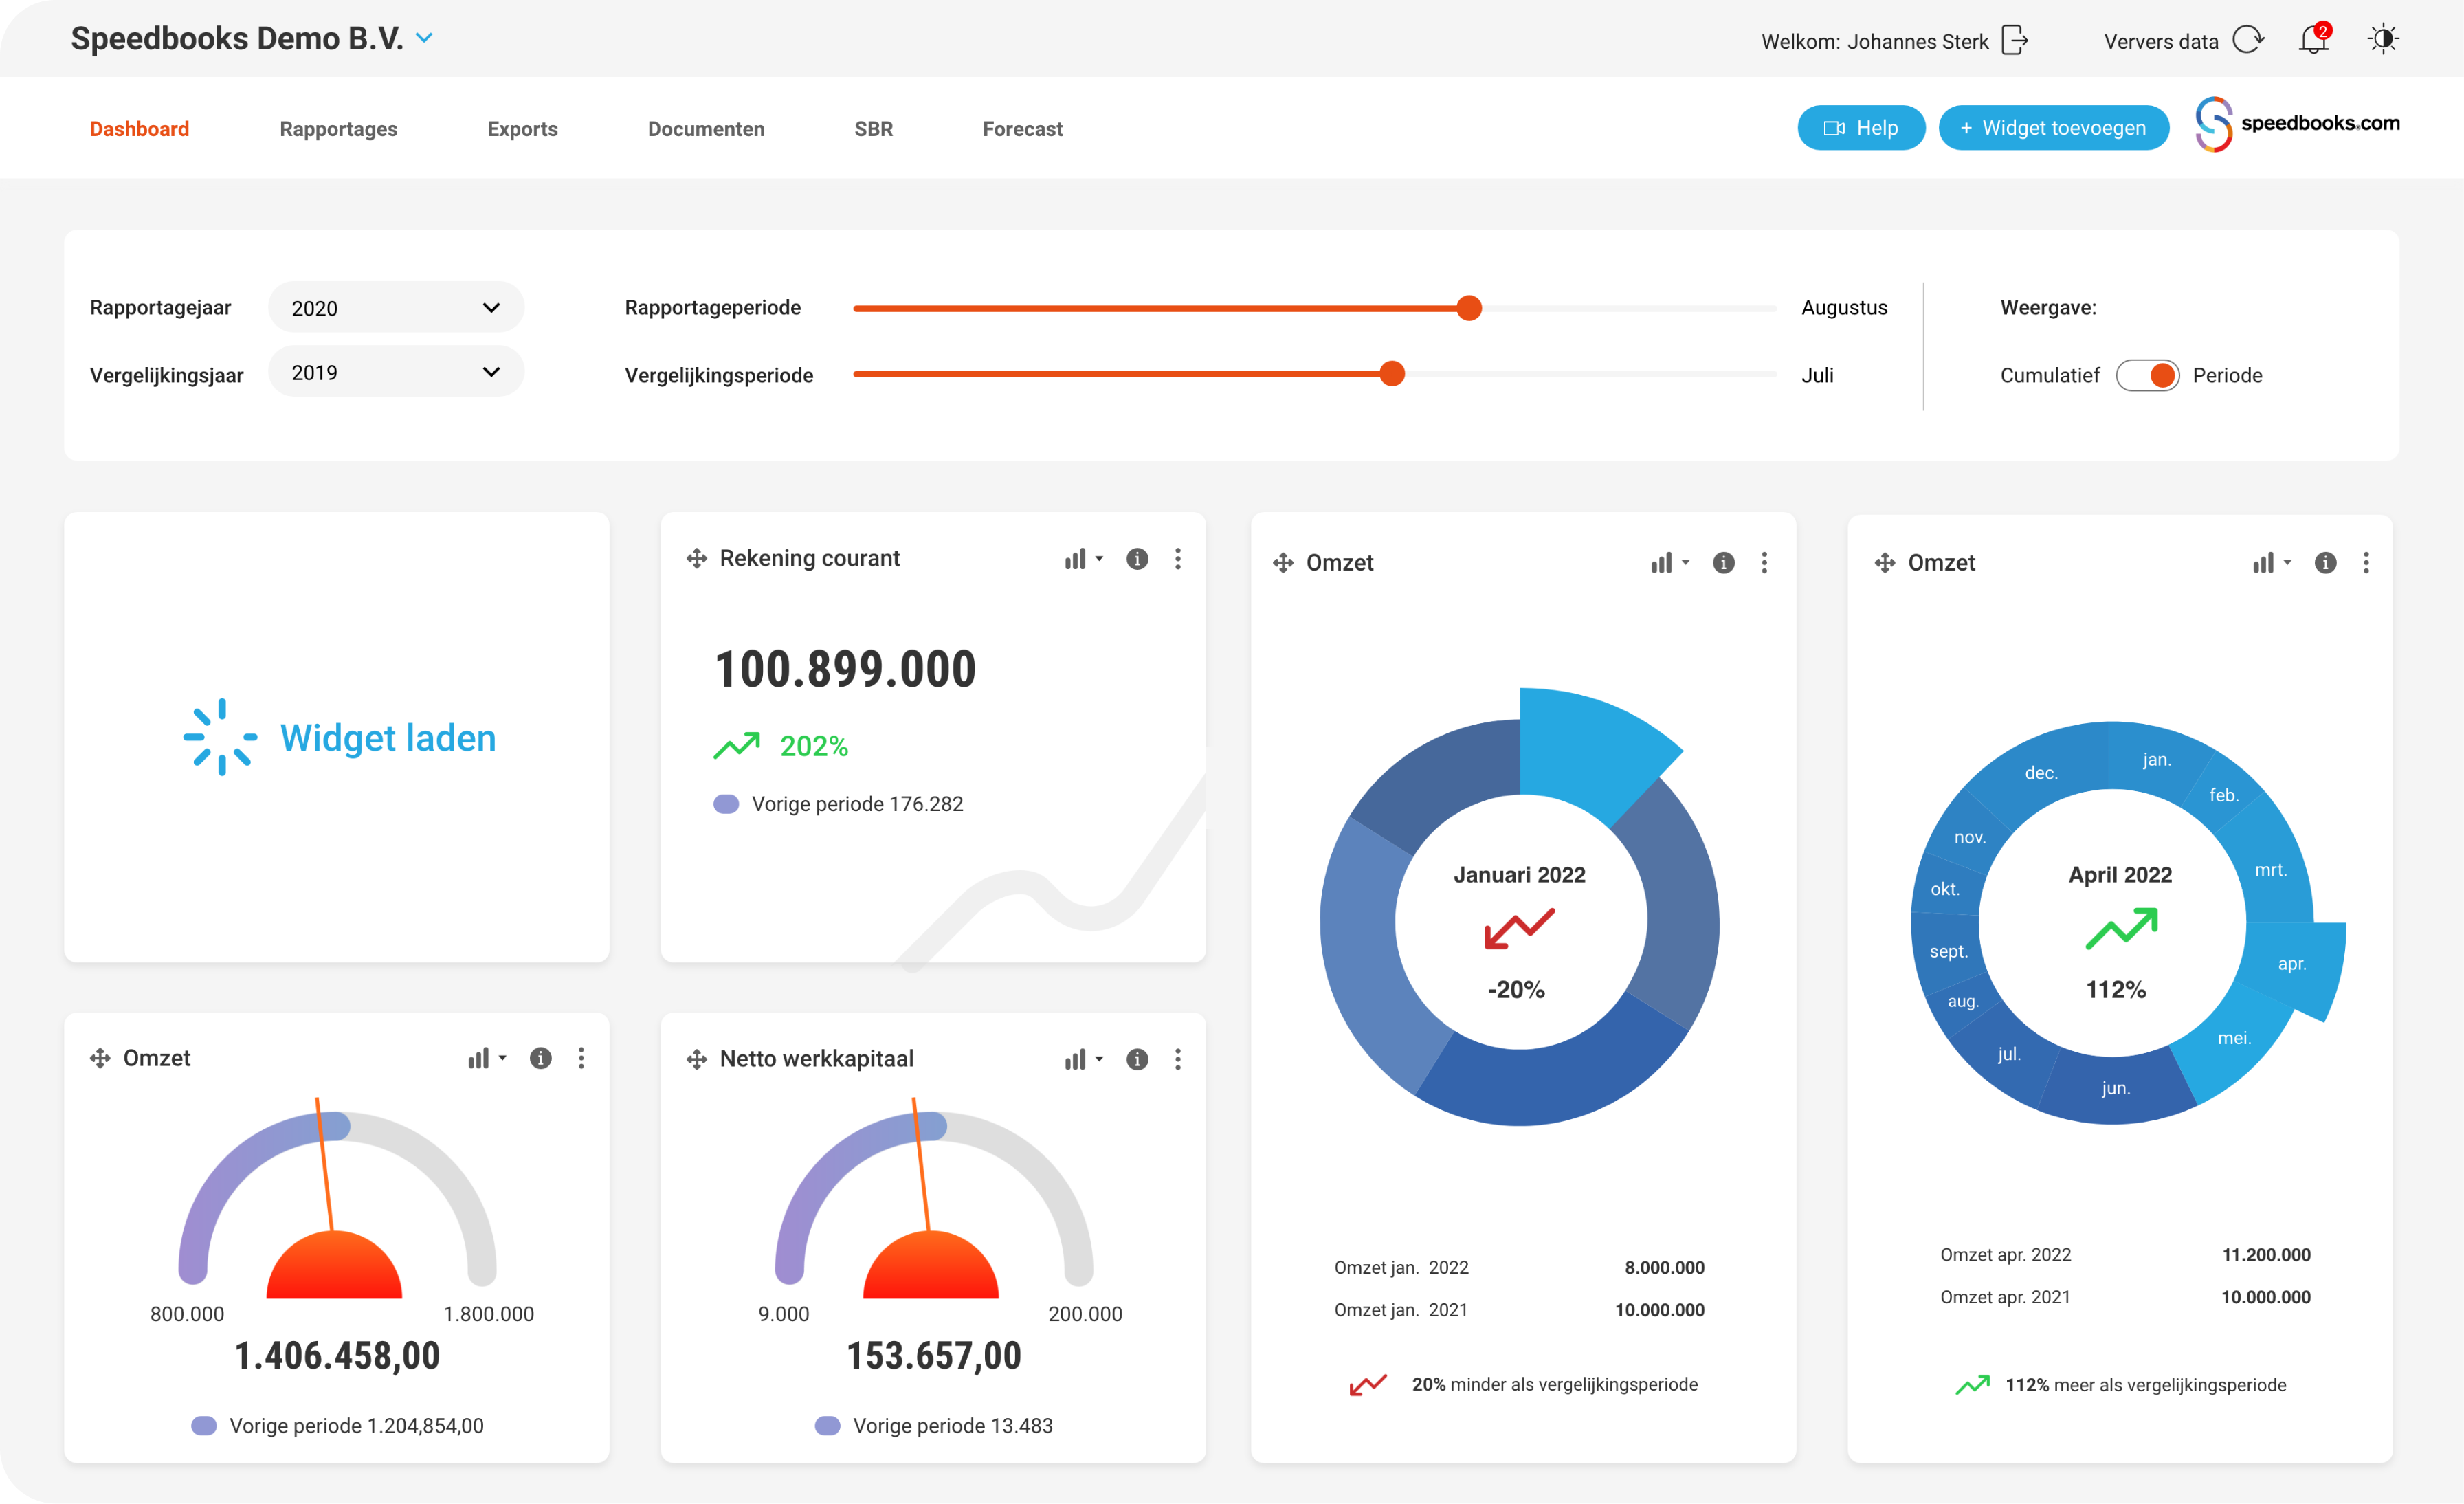Click the Help button
The width and height of the screenshot is (2464, 1504).
tap(1861, 128)
